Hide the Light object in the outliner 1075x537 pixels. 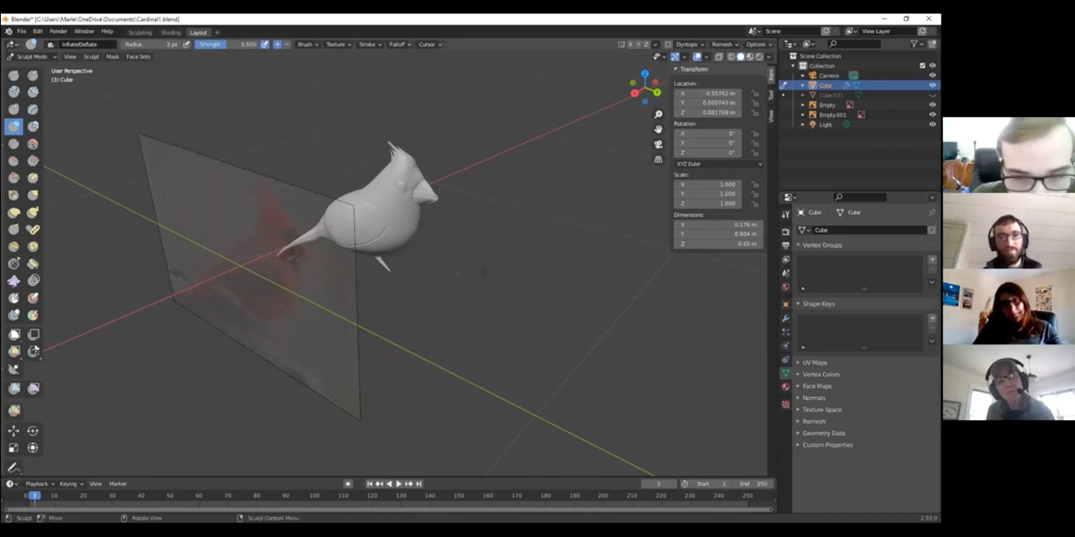pos(932,125)
